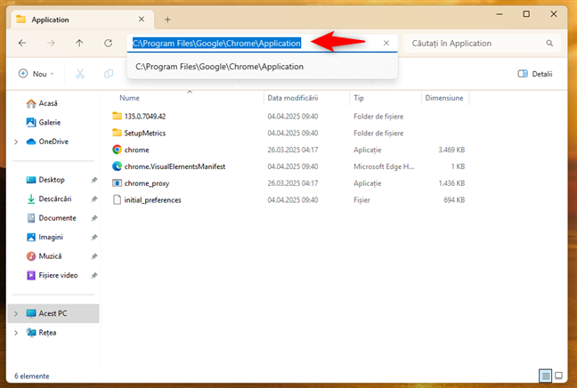
Task: Open Acasă in the sidebar
Action: (x=48, y=103)
